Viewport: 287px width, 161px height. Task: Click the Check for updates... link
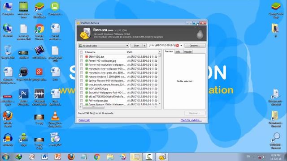point(191,120)
